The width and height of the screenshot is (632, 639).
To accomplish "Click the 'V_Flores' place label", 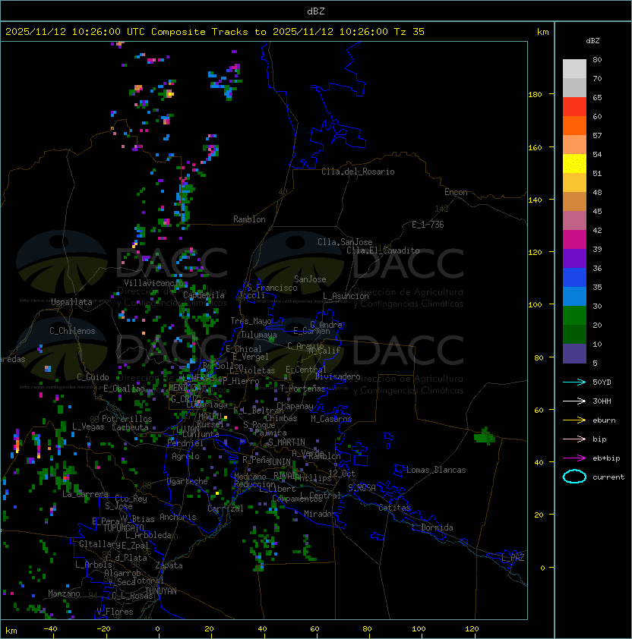I will [x=115, y=612].
